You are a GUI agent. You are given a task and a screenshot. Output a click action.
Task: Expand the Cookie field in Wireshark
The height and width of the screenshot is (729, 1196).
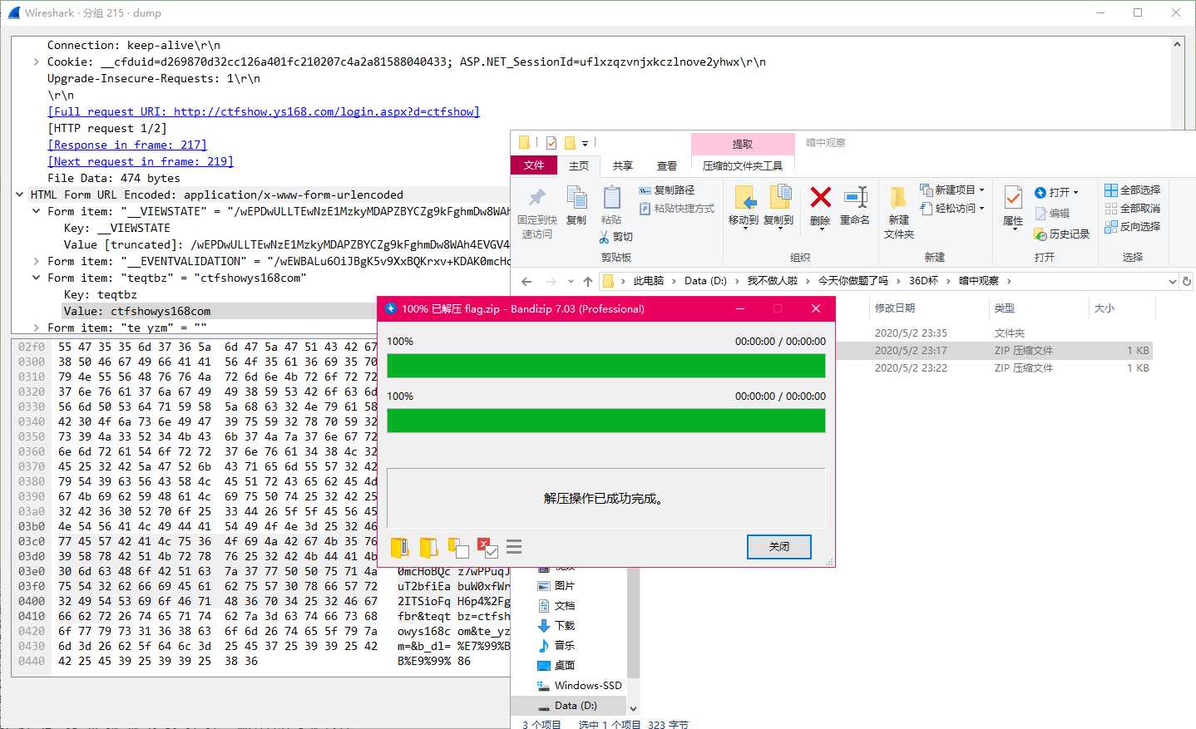[x=36, y=62]
